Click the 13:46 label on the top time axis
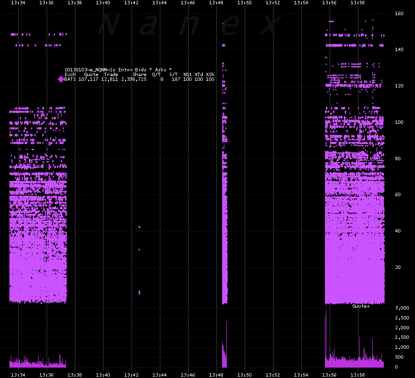 (x=188, y=3)
